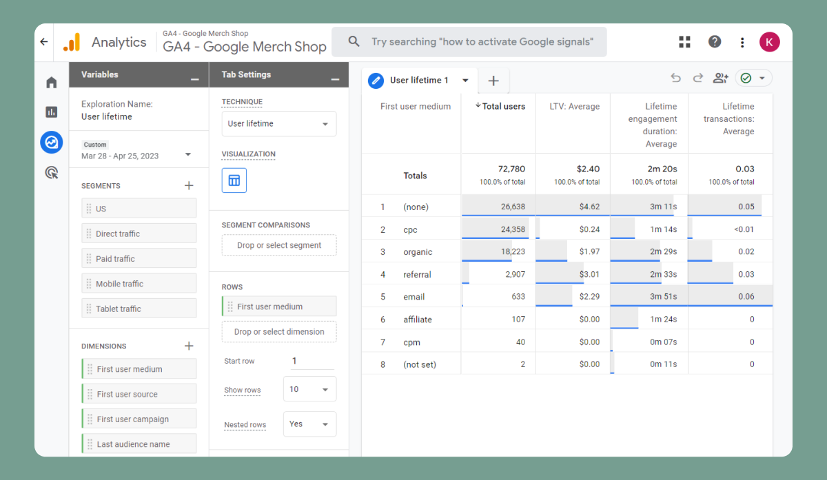Select First user campaign dimension
Image resolution: width=827 pixels, height=480 pixels.
[x=139, y=419]
